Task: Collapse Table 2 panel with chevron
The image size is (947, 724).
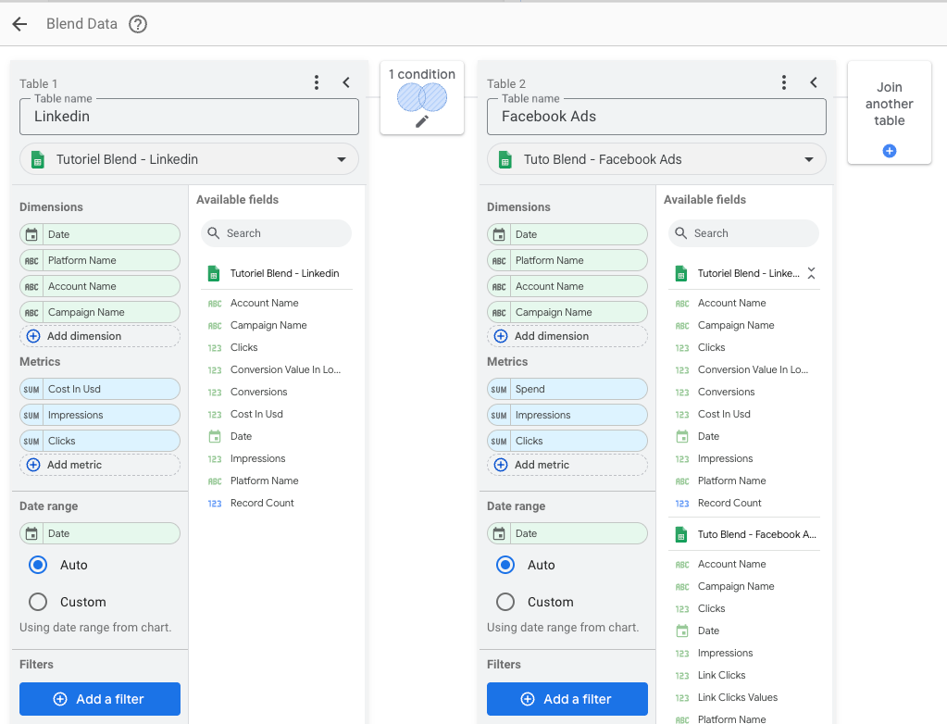Action: pyautogui.click(x=814, y=82)
